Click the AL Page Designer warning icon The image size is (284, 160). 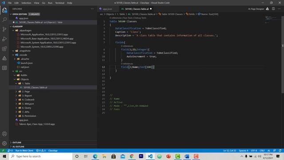click(x=267, y=9)
